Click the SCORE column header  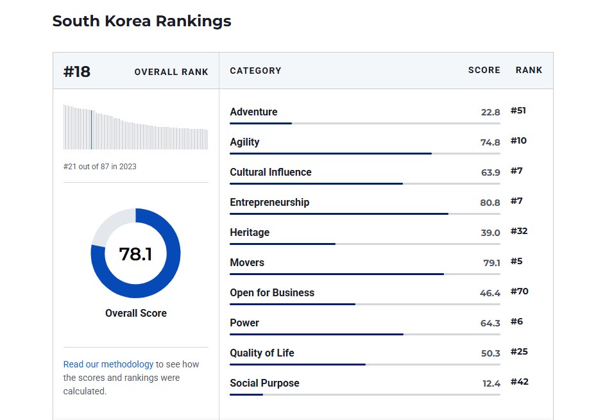click(484, 71)
